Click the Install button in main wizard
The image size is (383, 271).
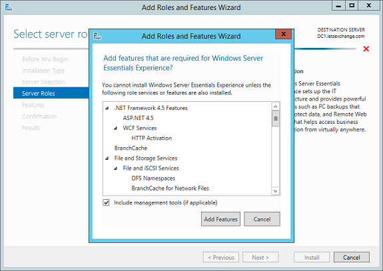point(312,257)
